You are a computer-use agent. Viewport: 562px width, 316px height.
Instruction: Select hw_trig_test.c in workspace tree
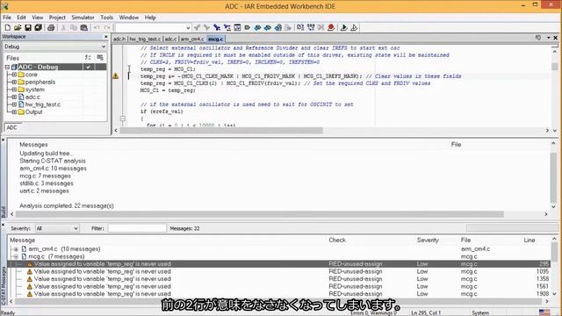coord(43,104)
